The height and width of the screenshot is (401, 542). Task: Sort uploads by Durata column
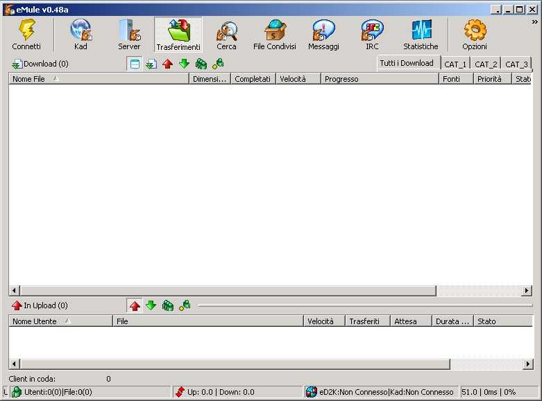point(452,321)
